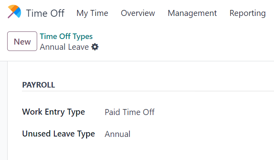Viewport: 274px width, 160px height.
Task: Click the Work Entry Type label
Action: (54, 112)
